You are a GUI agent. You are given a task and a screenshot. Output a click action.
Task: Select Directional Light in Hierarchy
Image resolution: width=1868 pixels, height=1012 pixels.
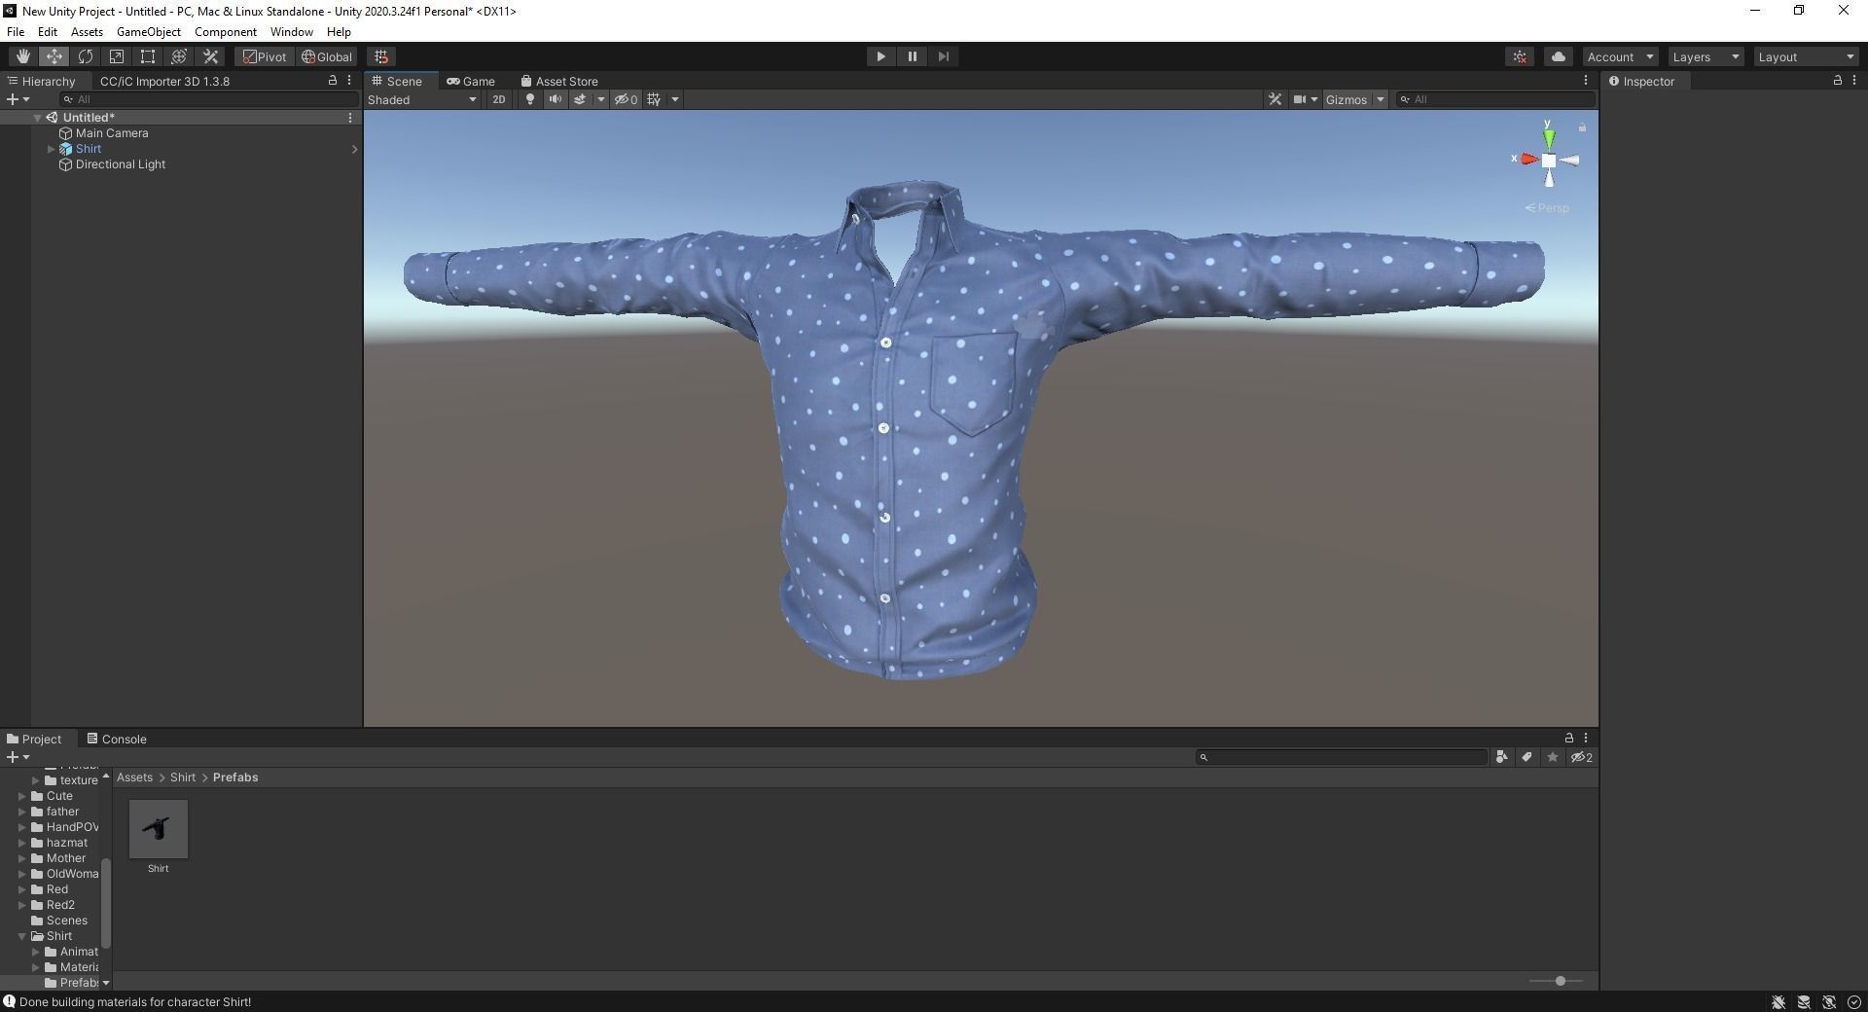click(121, 164)
